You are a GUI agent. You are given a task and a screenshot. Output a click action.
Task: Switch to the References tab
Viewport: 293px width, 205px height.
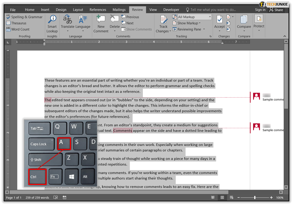point(98,10)
